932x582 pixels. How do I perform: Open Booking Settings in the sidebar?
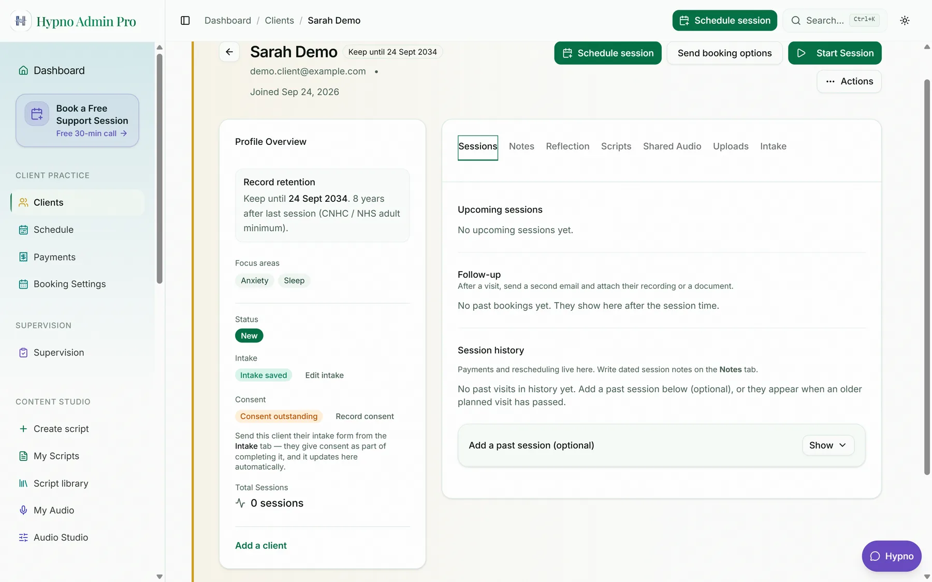click(x=77, y=284)
